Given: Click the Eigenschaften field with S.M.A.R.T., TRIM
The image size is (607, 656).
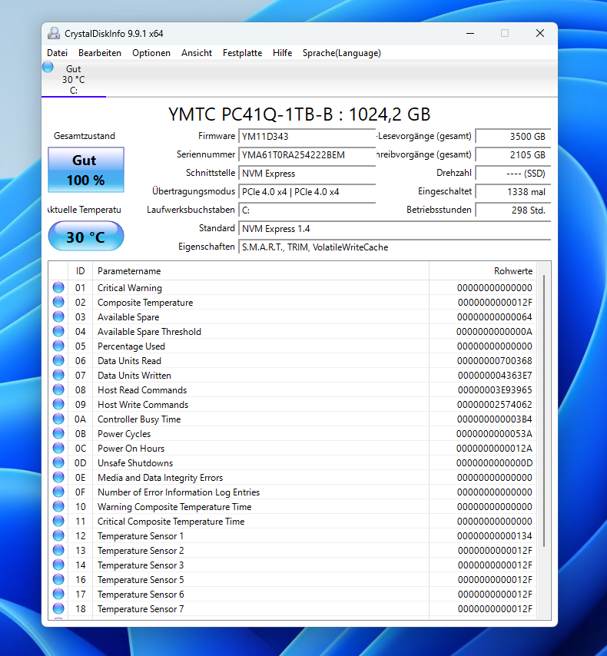Looking at the screenshot, I should [394, 247].
